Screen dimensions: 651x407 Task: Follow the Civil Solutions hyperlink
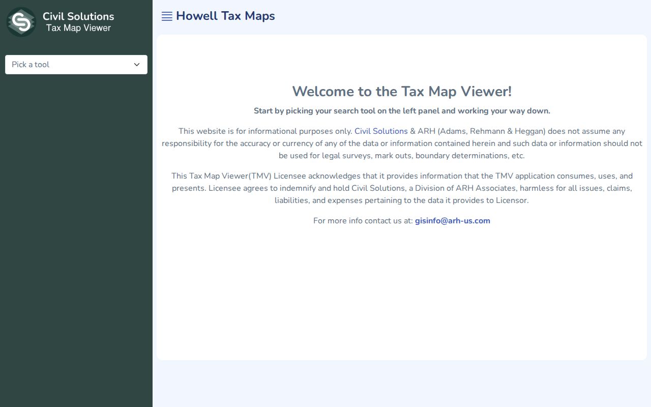click(x=381, y=131)
